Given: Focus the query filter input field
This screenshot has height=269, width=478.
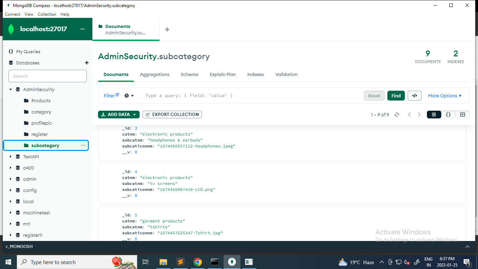Looking at the screenshot, I should coord(252,96).
